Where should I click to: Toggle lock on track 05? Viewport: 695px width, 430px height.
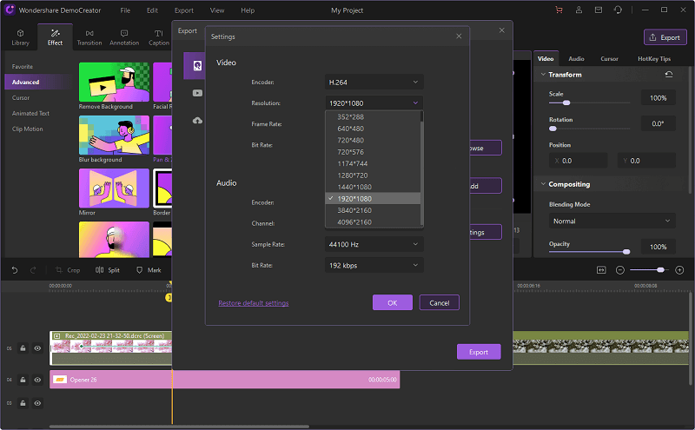[23, 348]
